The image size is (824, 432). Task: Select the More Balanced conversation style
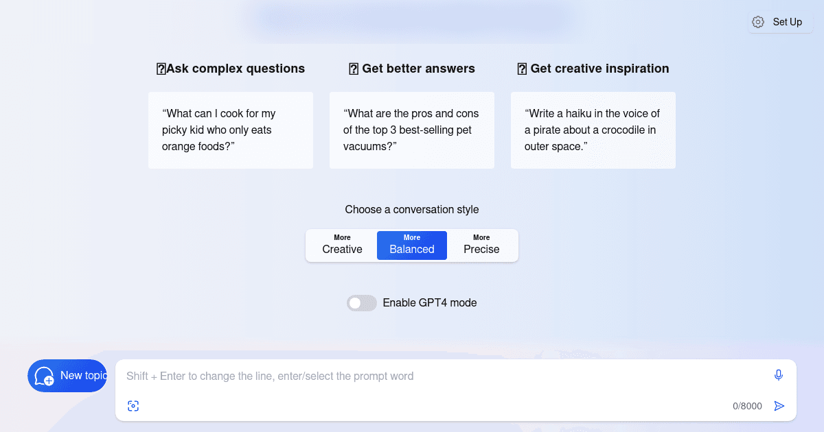point(411,245)
